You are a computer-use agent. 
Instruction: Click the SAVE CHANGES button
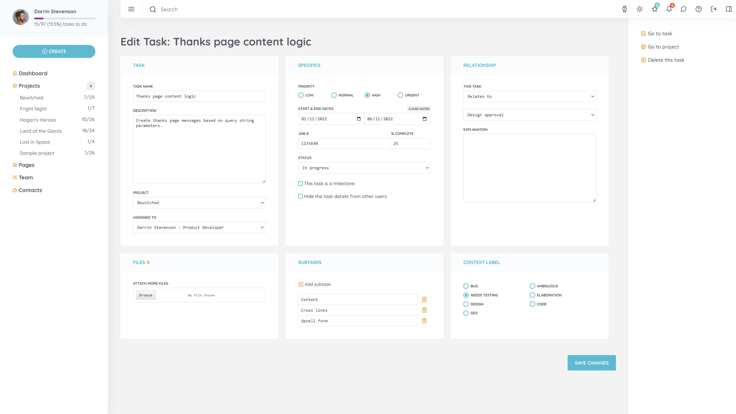[591, 363]
